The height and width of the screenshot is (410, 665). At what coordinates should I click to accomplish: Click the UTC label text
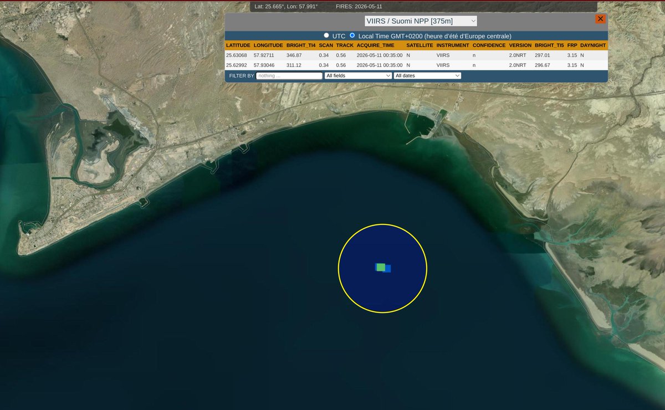339,35
